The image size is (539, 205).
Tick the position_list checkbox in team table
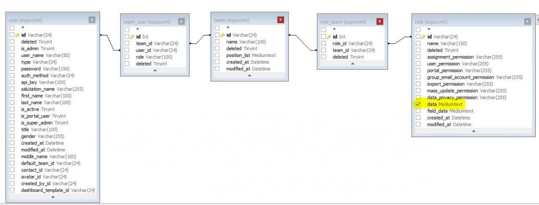(218, 55)
